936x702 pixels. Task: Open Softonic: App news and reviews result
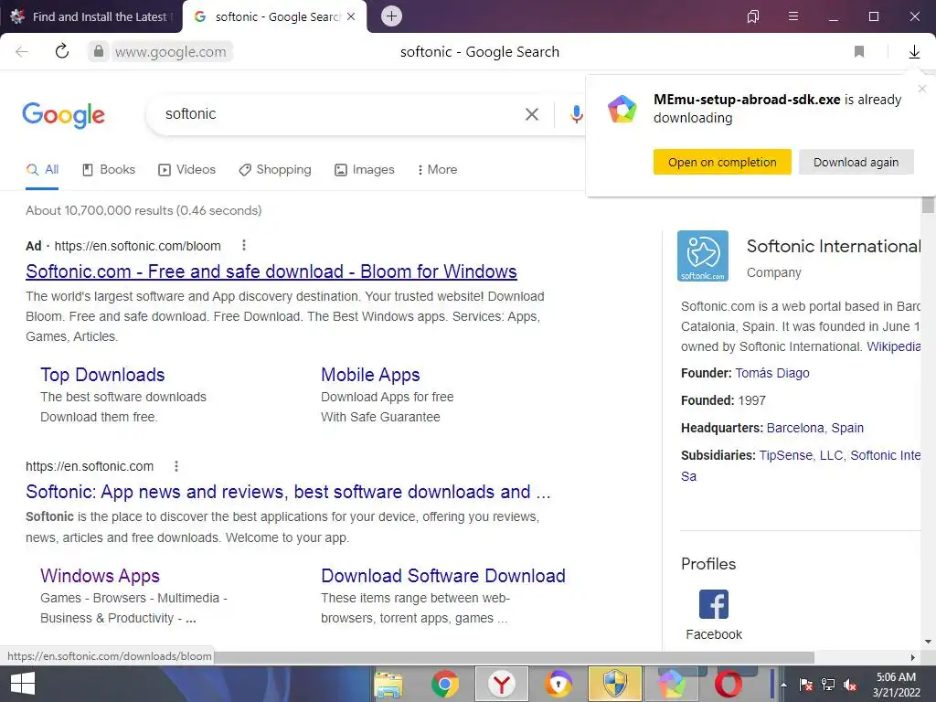pos(288,491)
